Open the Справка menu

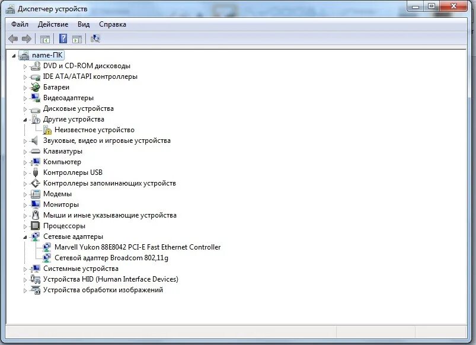pos(113,24)
